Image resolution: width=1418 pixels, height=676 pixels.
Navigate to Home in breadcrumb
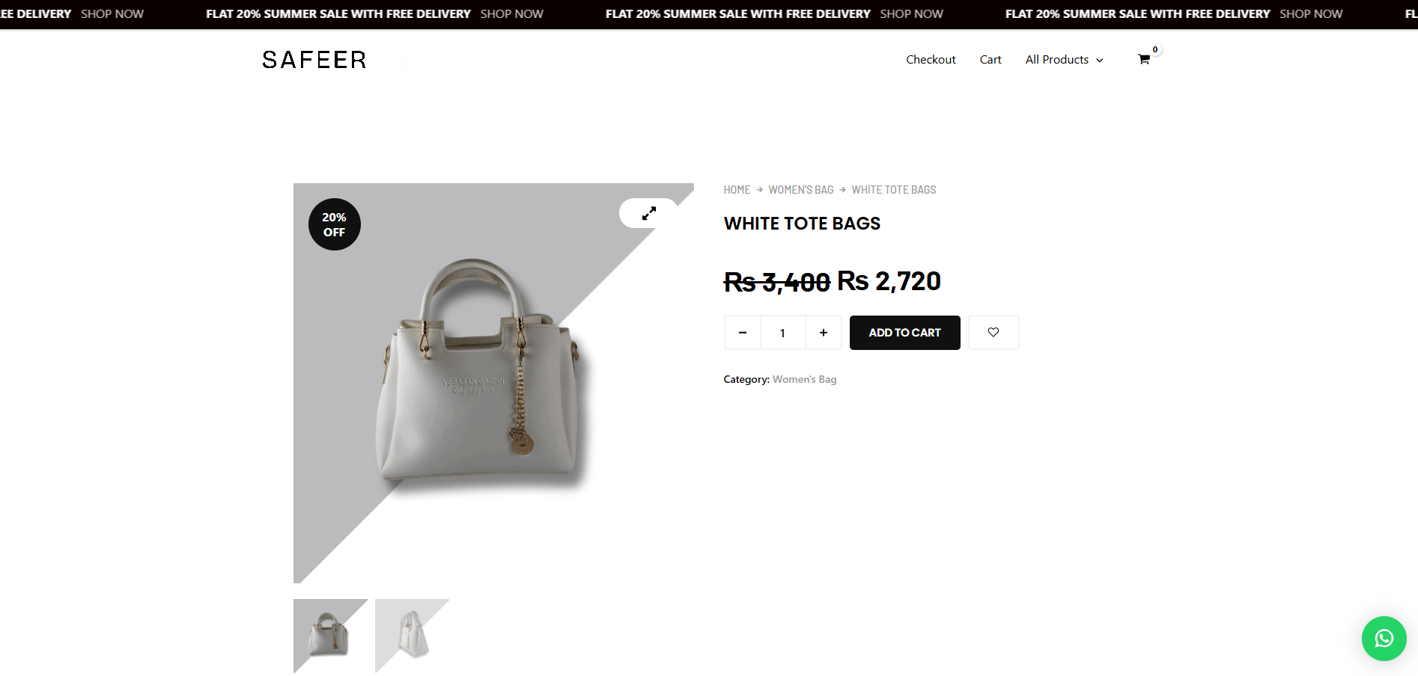click(x=737, y=190)
